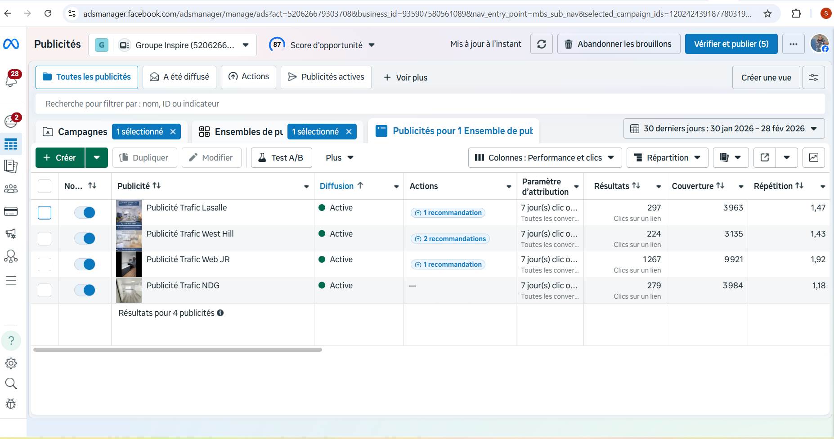The width and height of the screenshot is (834, 439).
Task: Open the view filter settings icon
Action: [x=813, y=77]
